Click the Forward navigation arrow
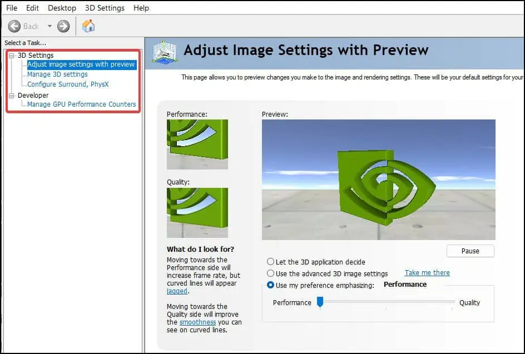The width and height of the screenshot is (525, 354). pyautogui.click(x=63, y=26)
